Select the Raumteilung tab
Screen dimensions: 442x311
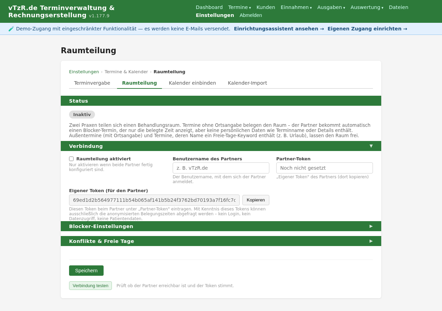pos(140,83)
